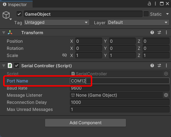Image resolution: width=171 pixels, height=137 pixels.
Task: Open Serial Controller presets icon
Action: (159, 65)
